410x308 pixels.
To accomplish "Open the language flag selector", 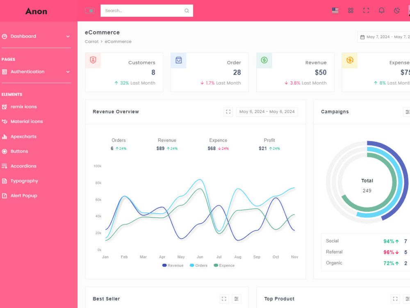I will click(x=335, y=11).
